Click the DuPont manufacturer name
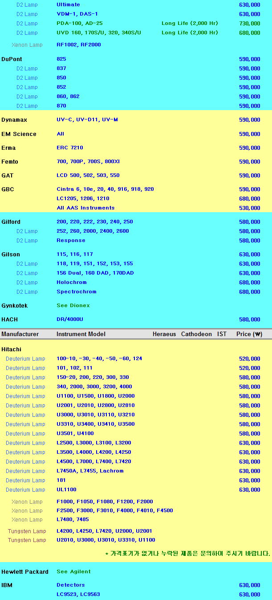The height and width of the screenshot is (600, 272). tap(12, 59)
